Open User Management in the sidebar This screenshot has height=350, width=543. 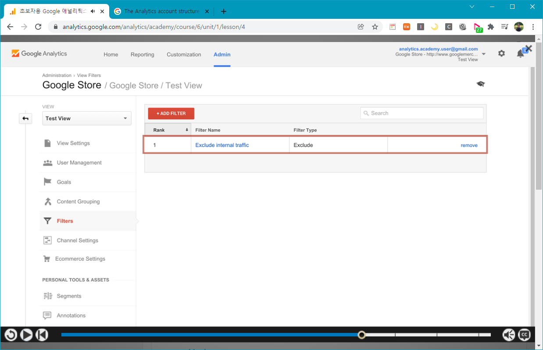(79, 163)
